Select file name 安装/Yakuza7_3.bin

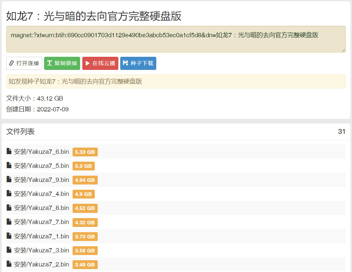coord(42,250)
